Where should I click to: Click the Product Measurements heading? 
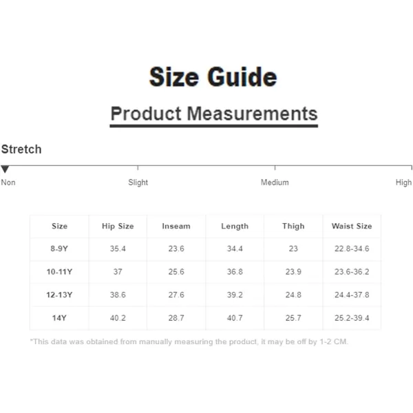pyautogui.click(x=214, y=114)
